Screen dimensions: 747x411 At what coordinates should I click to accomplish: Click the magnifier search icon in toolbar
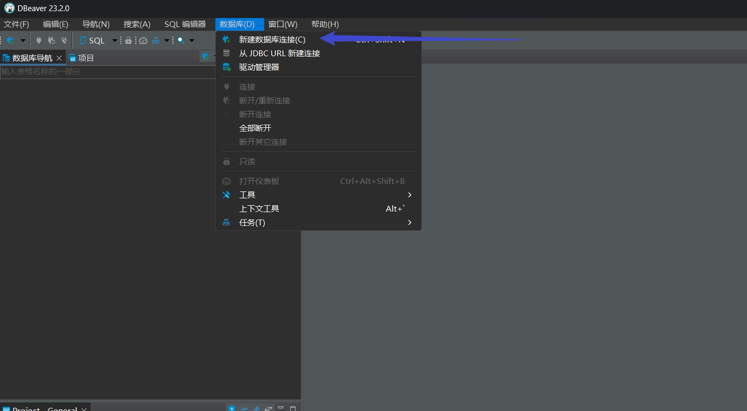pos(181,40)
